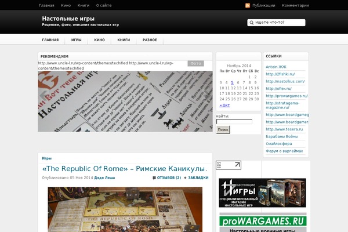Select the ГЛАВНАЯ navigation tab
The image size is (348, 232).
coord(50,40)
